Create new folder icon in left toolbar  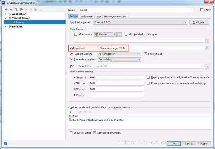point(36,10)
